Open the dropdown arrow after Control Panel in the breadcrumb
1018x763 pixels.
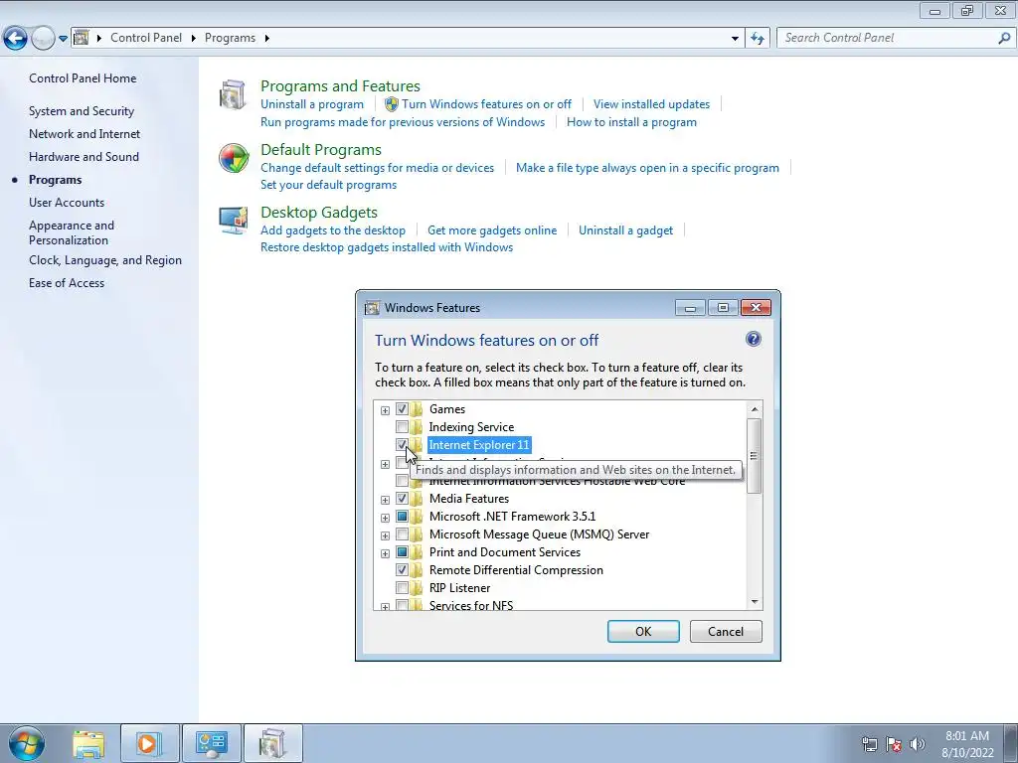[x=194, y=39]
